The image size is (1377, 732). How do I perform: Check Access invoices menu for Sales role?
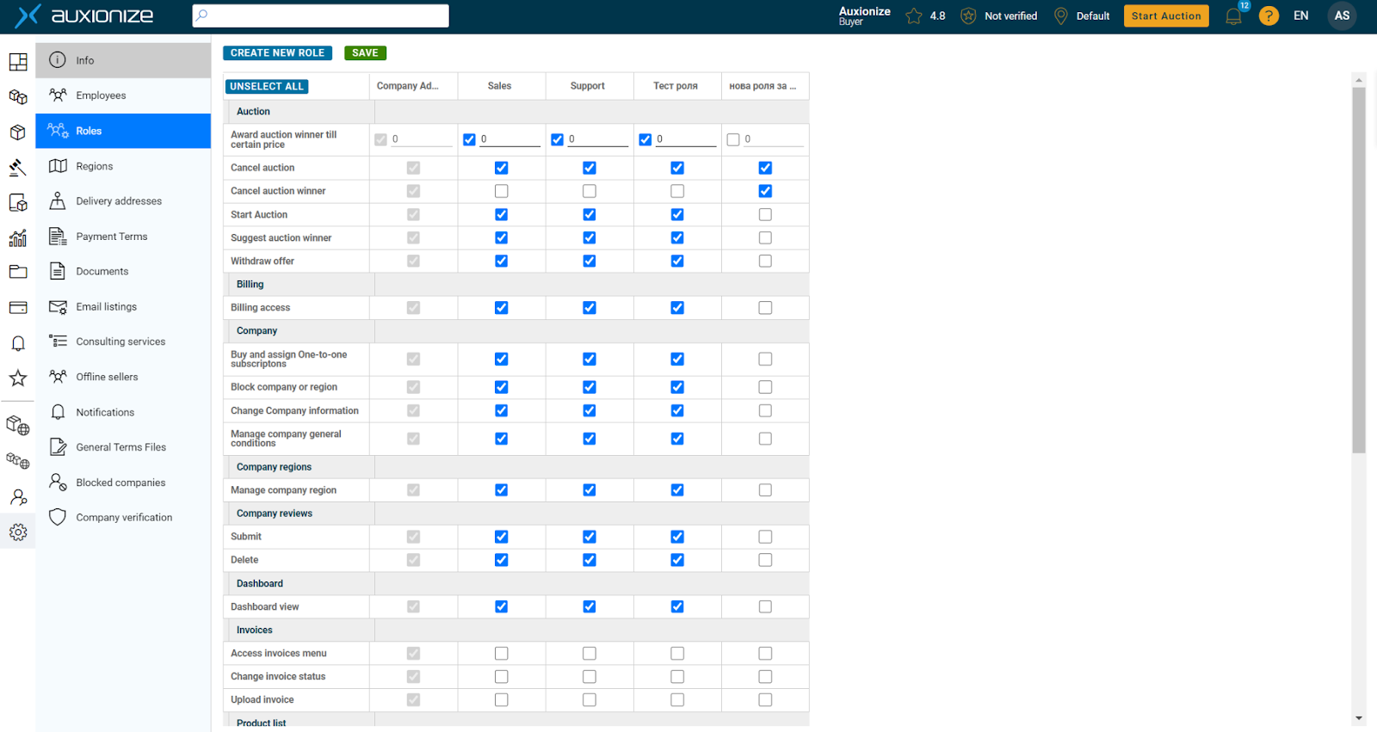502,654
